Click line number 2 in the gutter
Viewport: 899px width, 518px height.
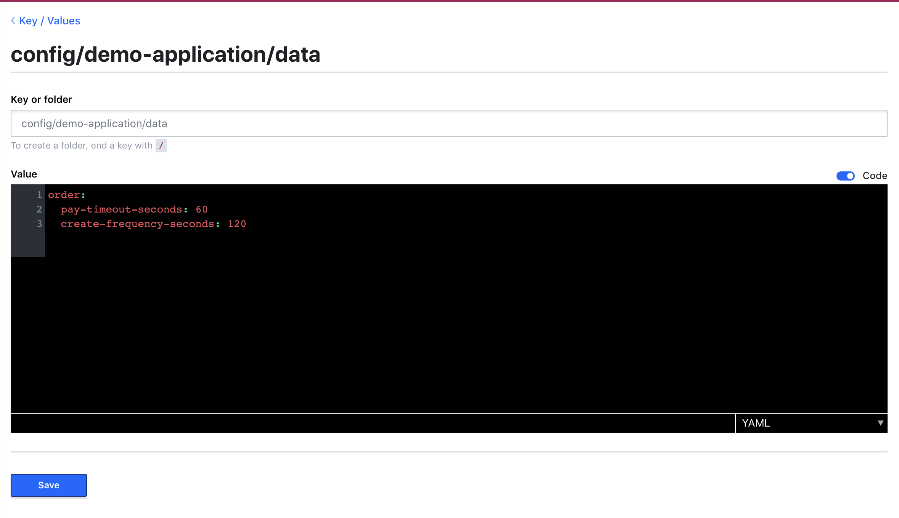point(39,209)
